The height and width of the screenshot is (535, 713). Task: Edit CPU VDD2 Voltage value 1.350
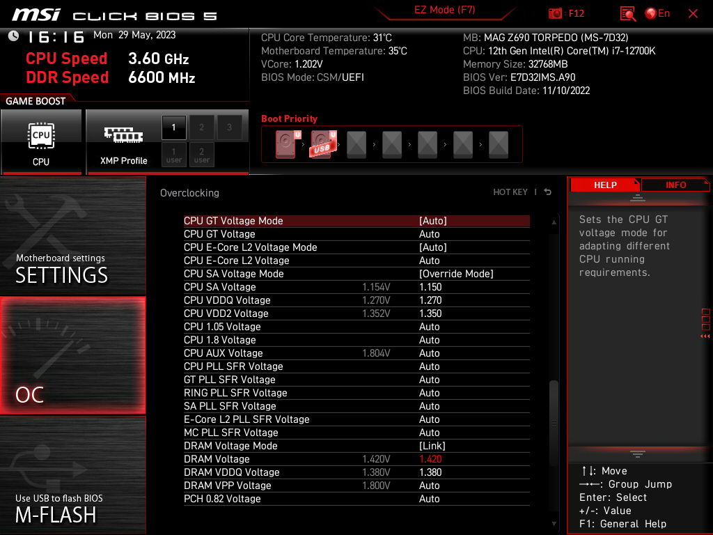click(430, 313)
